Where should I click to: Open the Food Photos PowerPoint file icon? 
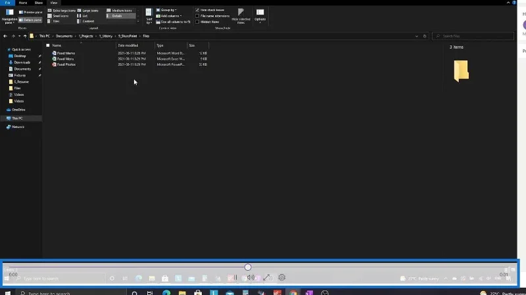[x=54, y=64]
